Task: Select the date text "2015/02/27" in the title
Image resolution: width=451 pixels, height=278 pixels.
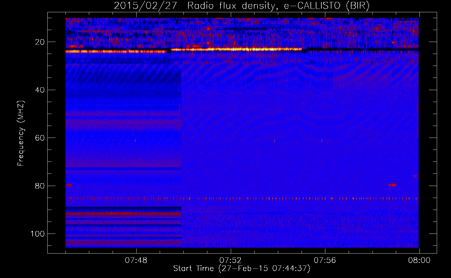Action: [x=145, y=6]
